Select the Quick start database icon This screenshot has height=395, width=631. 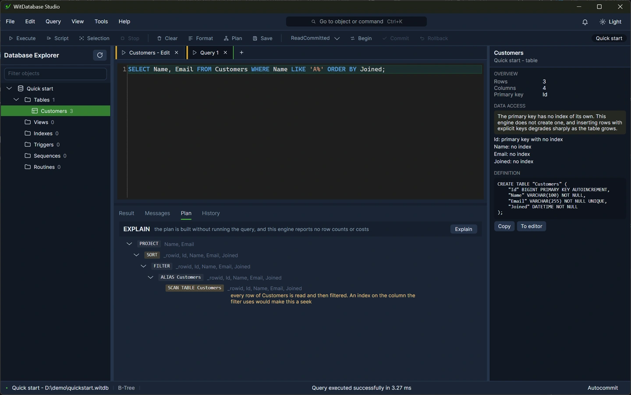coord(21,88)
